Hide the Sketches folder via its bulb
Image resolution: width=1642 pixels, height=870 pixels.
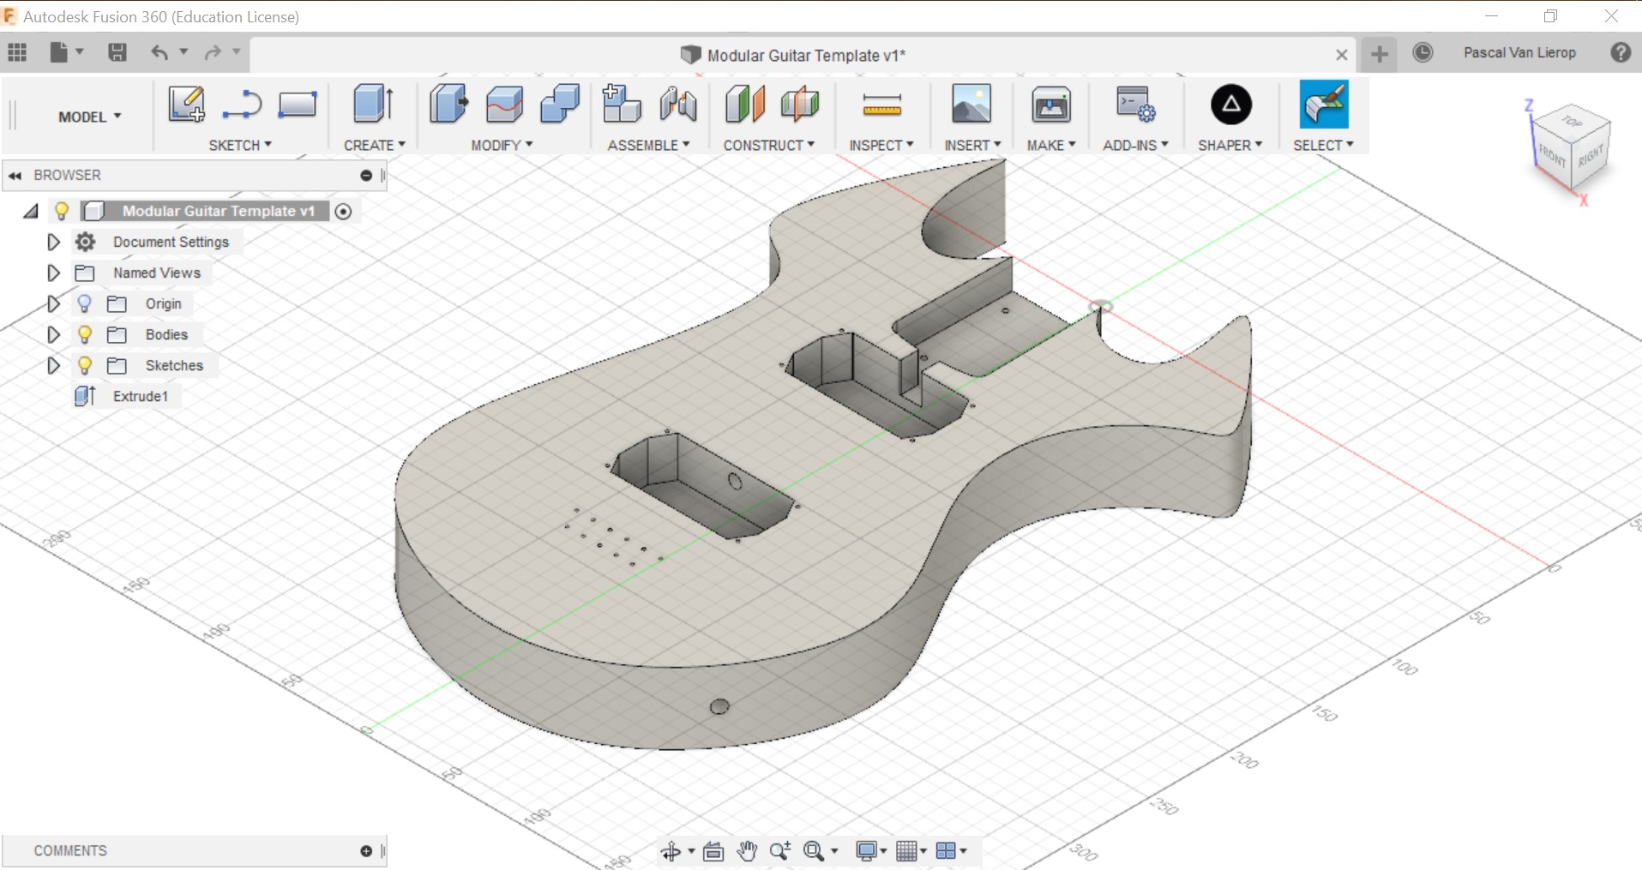tap(84, 365)
